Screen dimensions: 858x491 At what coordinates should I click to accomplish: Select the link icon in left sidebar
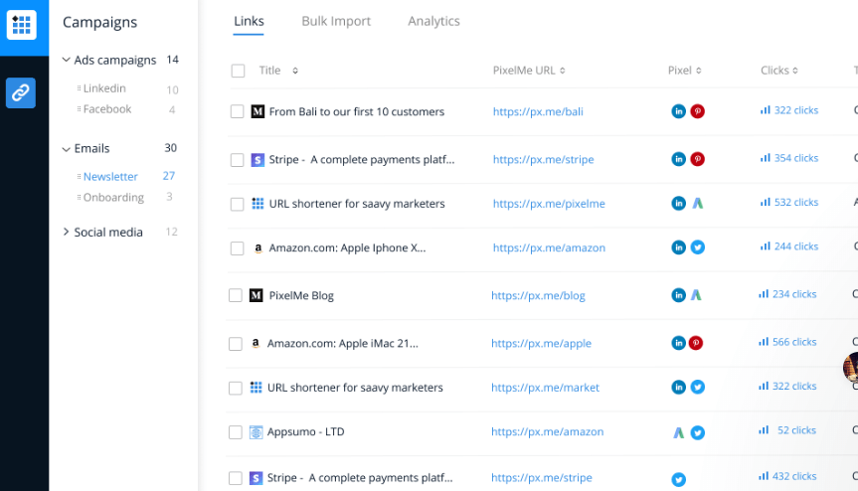[21, 92]
